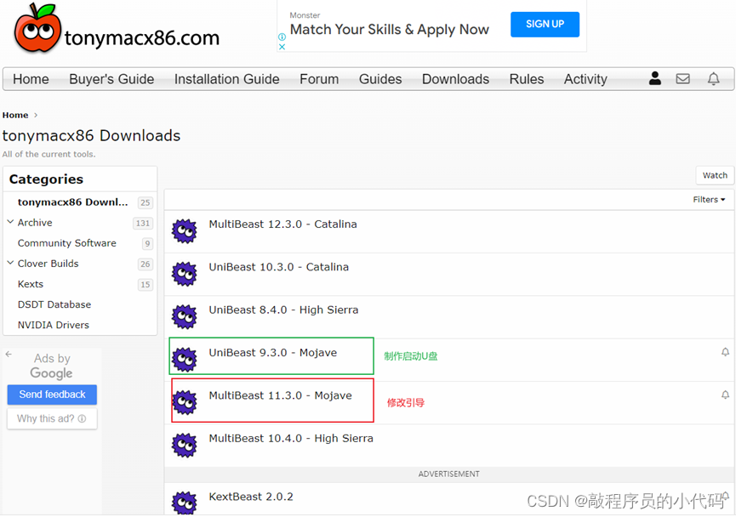The width and height of the screenshot is (736, 517).
Task: Click the UniBeast 9.3.0 Mojave monster icon
Action: pyautogui.click(x=185, y=360)
